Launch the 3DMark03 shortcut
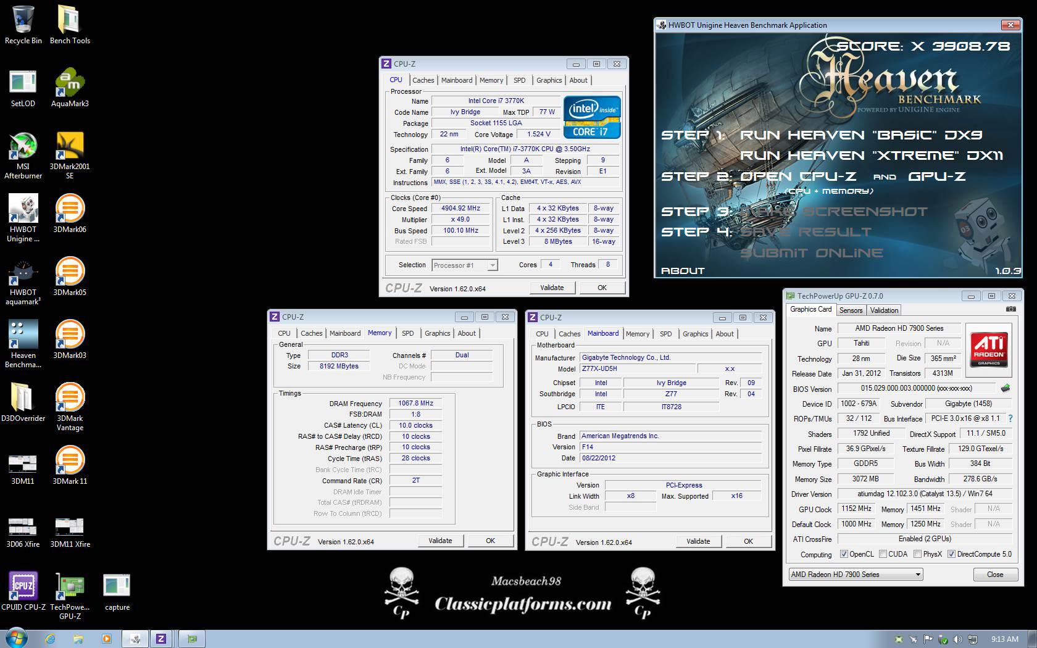 [70, 339]
